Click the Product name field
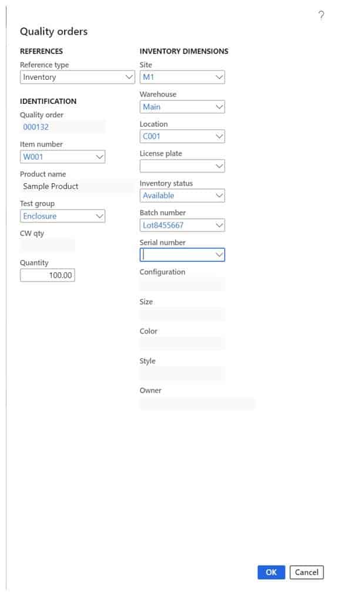The width and height of the screenshot is (356, 614). [x=76, y=187]
